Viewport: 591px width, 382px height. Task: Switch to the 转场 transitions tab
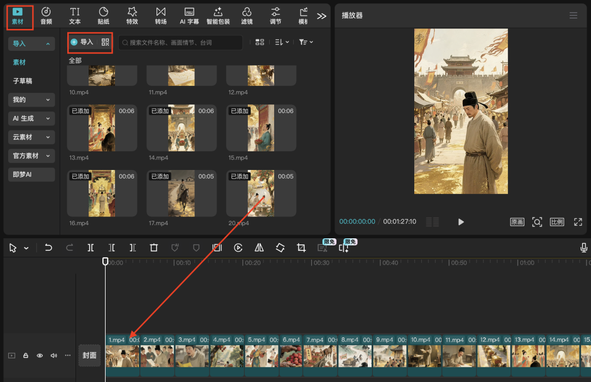pyautogui.click(x=160, y=15)
